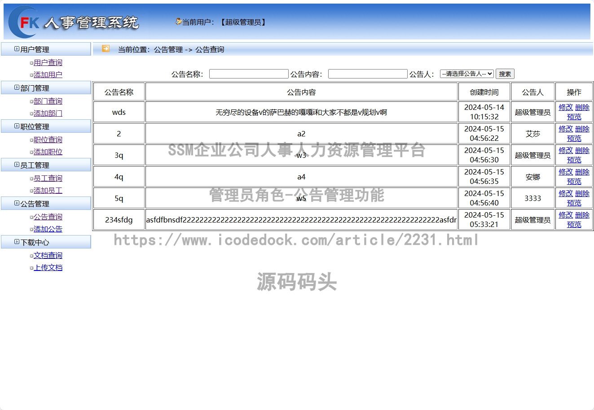Click 删除 for the 5q announcement
Image resolution: width=594 pixels, height=410 pixels.
(582, 193)
